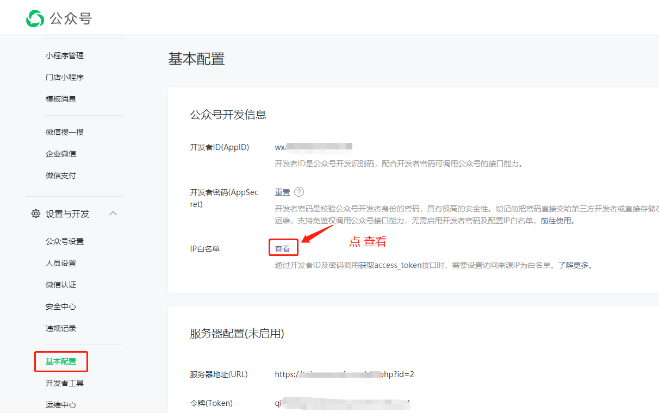
Task: Open 开发者工具 in the sidebar
Action: 65,383
